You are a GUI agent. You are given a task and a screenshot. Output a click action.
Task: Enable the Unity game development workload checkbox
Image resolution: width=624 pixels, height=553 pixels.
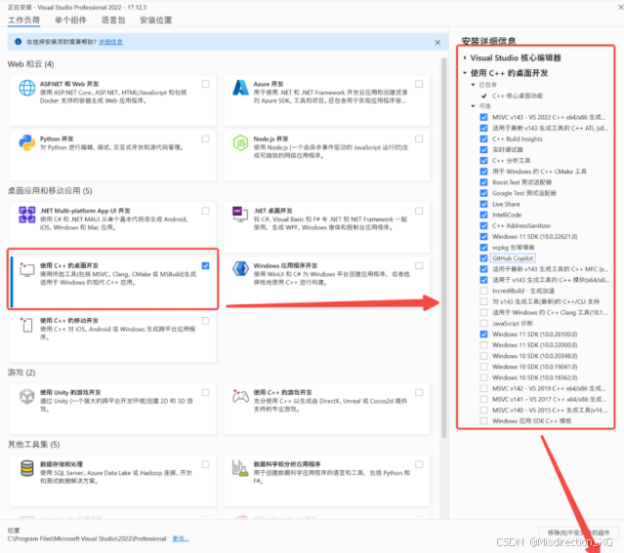pos(205,392)
